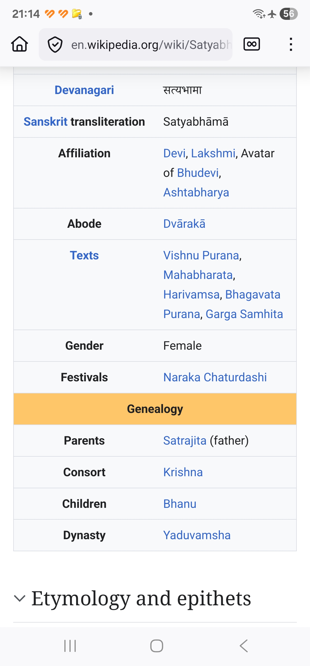Tap the airplane mode status icon

click(x=272, y=14)
